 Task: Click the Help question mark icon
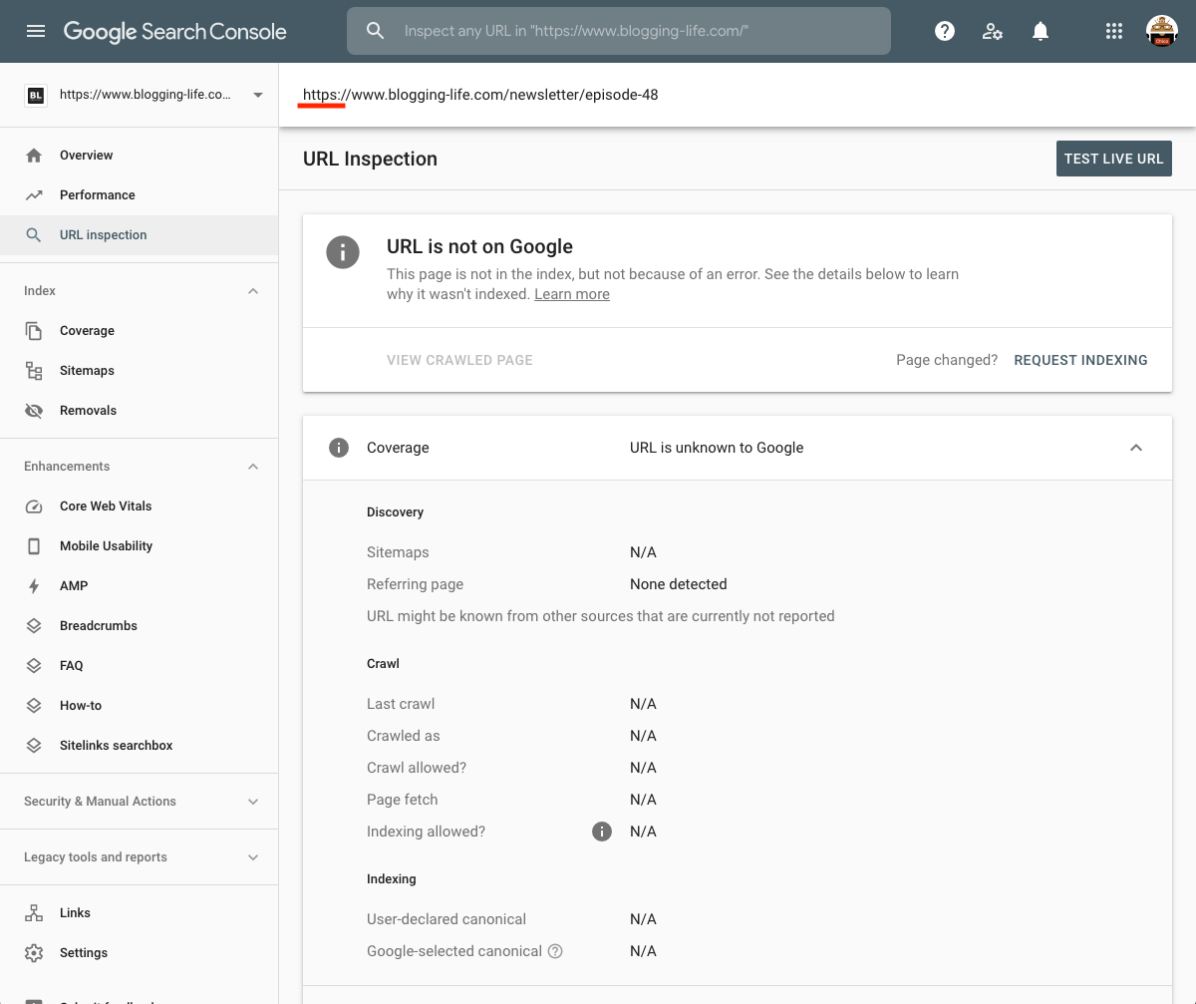944,31
